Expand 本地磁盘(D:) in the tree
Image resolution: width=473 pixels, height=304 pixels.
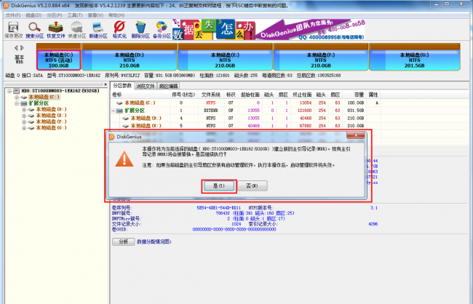24,110
